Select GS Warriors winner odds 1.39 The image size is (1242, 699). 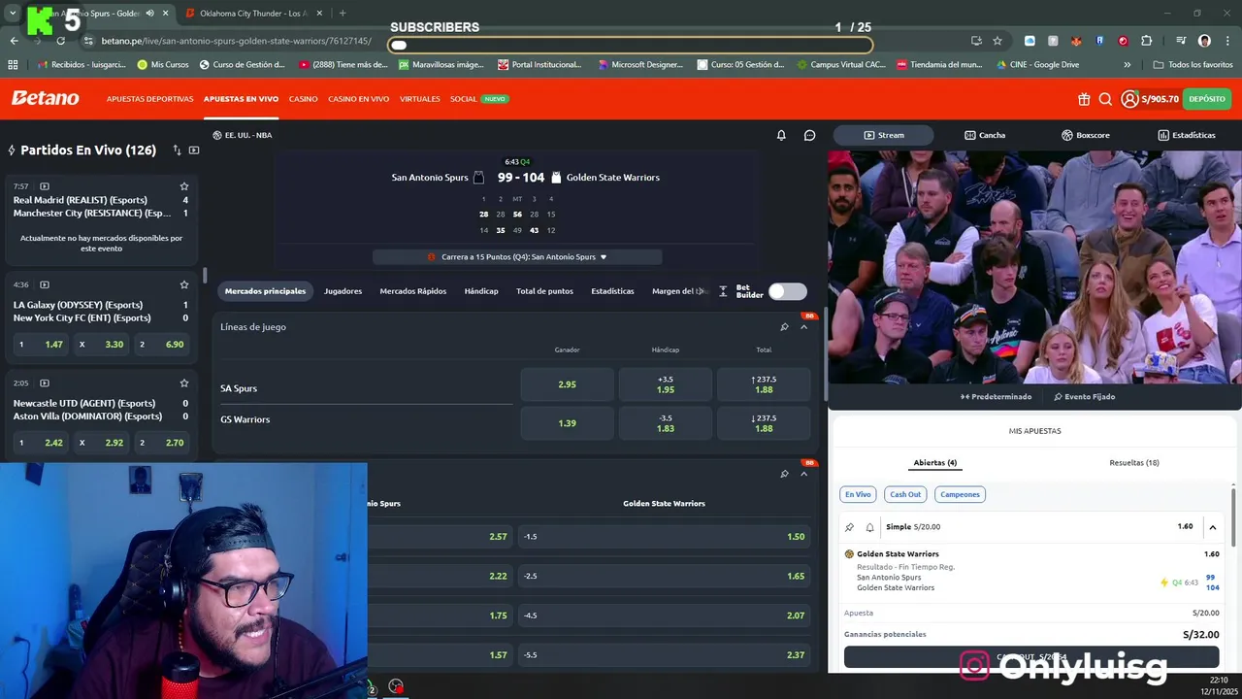pyautogui.click(x=568, y=423)
